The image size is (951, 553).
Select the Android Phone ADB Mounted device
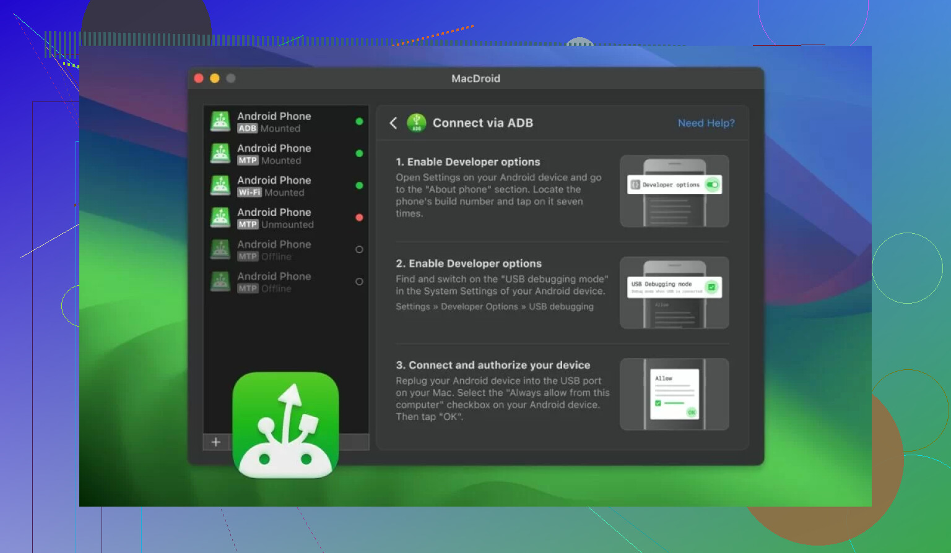coord(286,122)
